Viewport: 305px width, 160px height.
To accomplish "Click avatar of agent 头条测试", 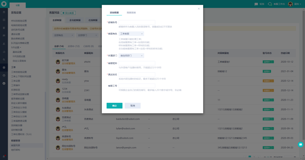I will tap(58, 109).
